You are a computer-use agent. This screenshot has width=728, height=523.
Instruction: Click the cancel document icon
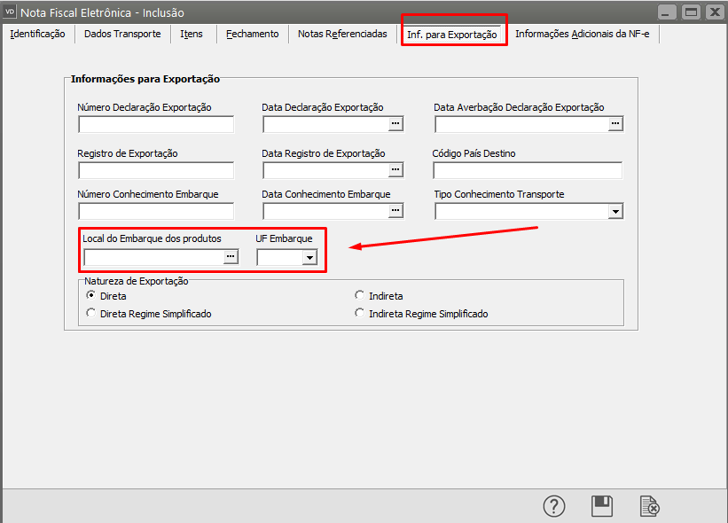click(x=650, y=506)
